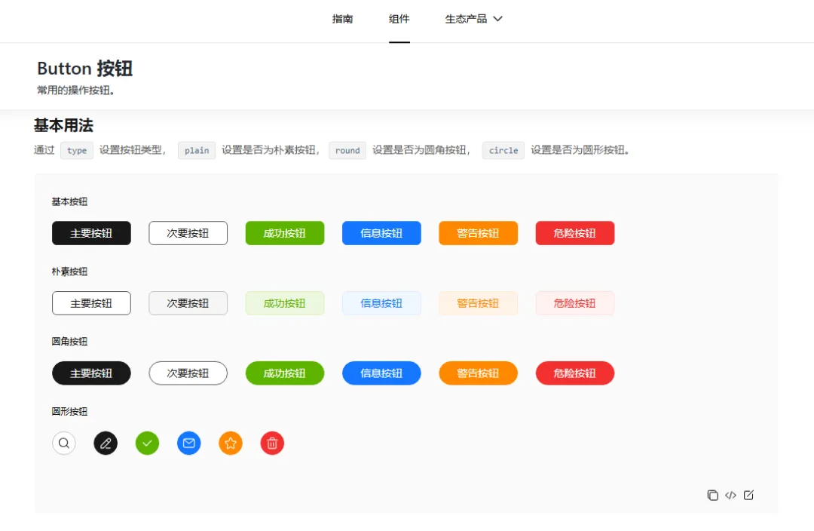Image resolution: width=814 pixels, height=531 pixels.
Task: Copy the demo code with copy icon
Action: coord(713,495)
